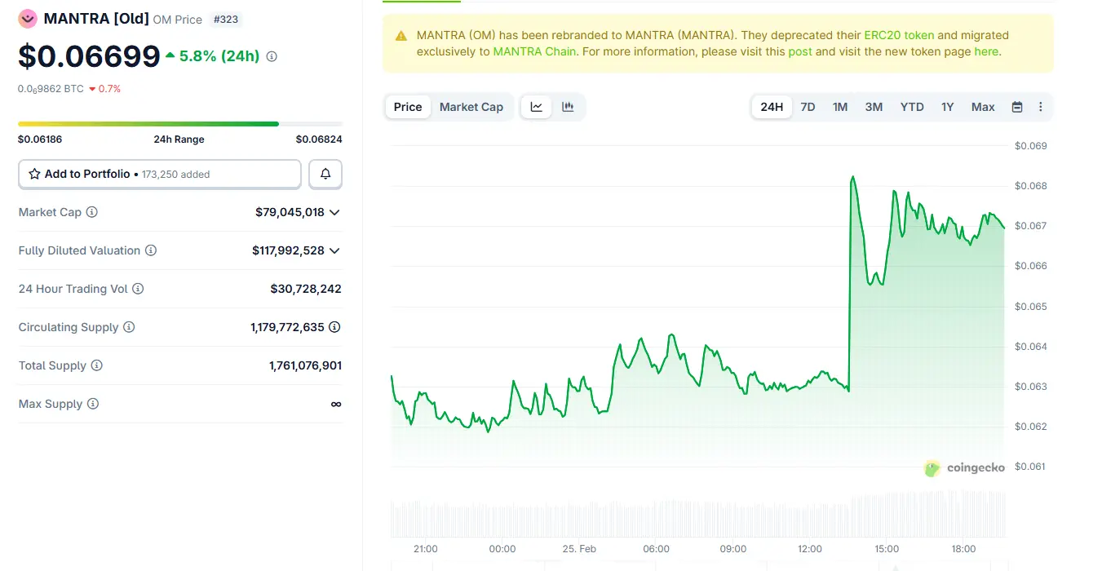
Task: Click Add to Portfolio button
Action: [160, 174]
